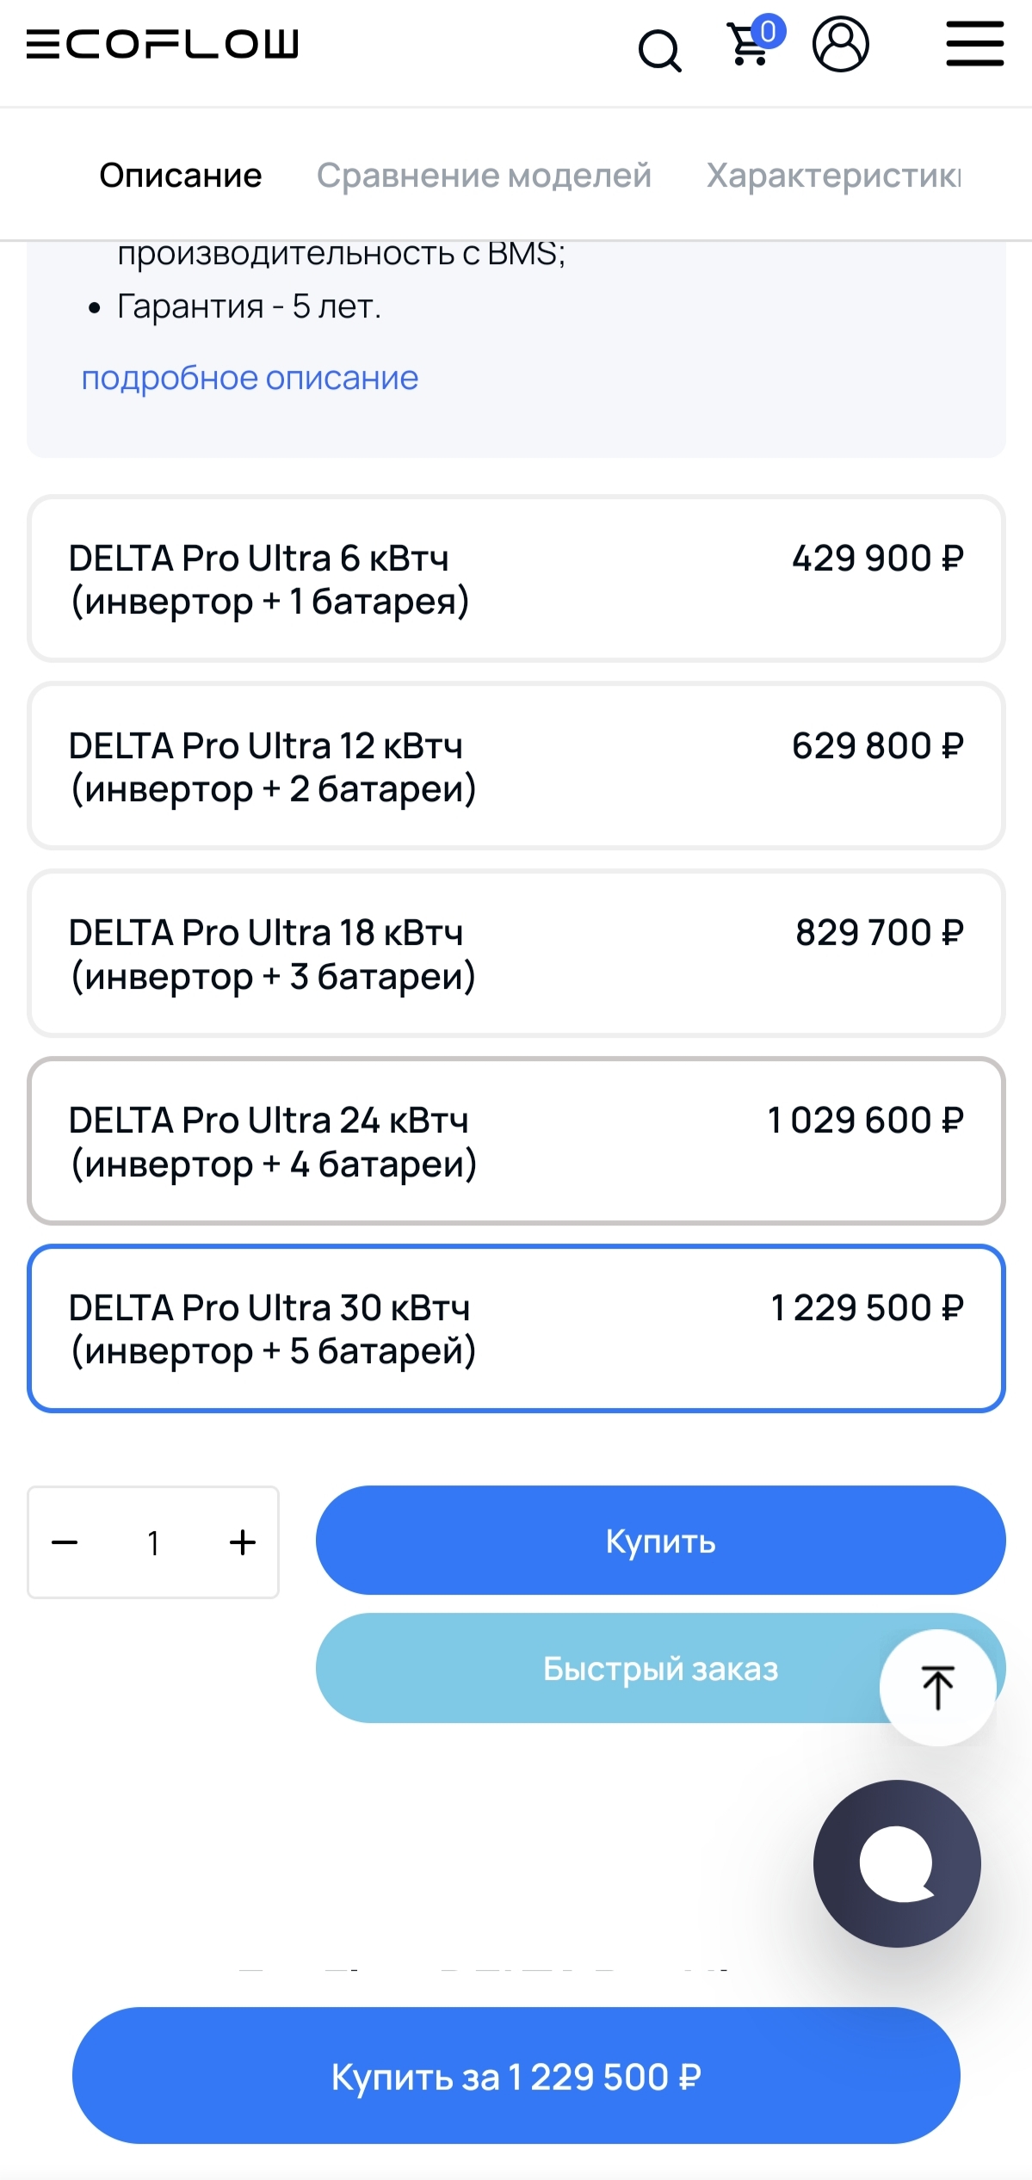The width and height of the screenshot is (1032, 2180).
Task: Click the scroll-to-top arrow button
Action: (x=937, y=1687)
